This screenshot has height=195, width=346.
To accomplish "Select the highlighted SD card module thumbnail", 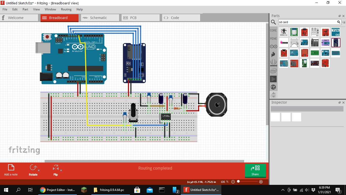I will click(336, 43).
